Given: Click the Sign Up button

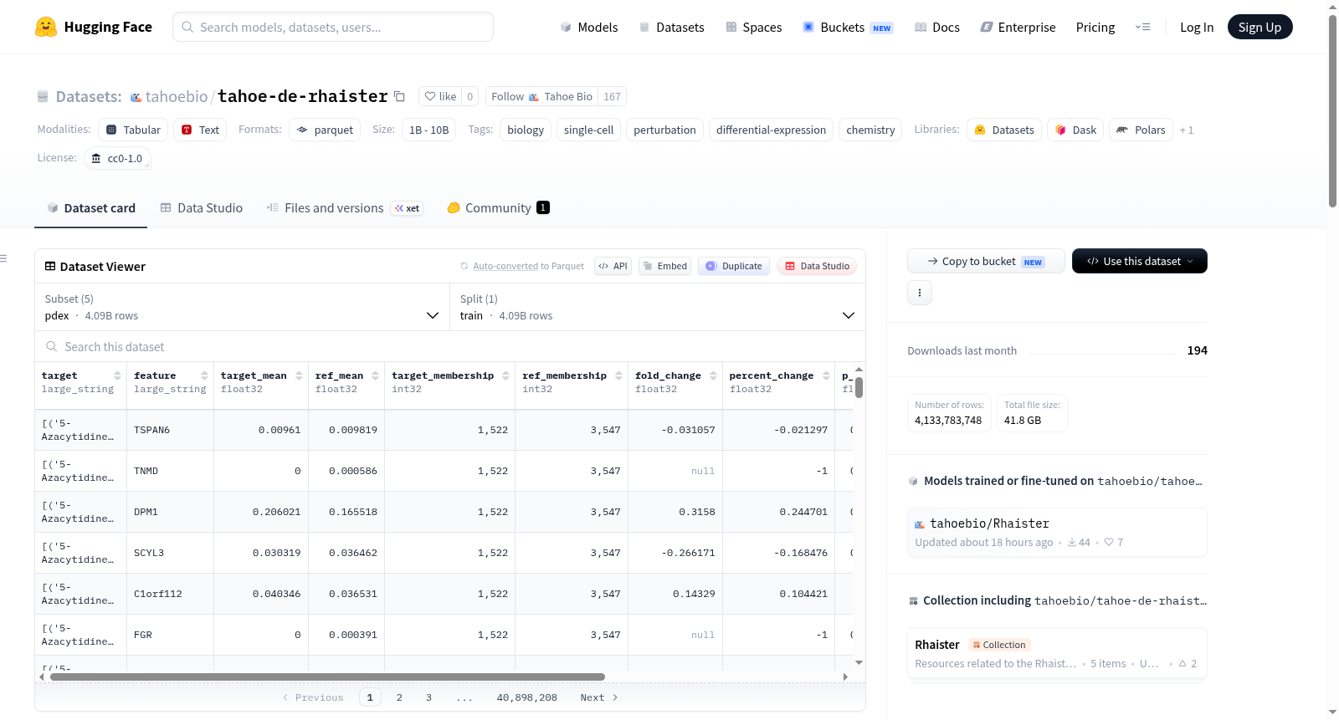Looking at the screenshot, I should 1259,27.
